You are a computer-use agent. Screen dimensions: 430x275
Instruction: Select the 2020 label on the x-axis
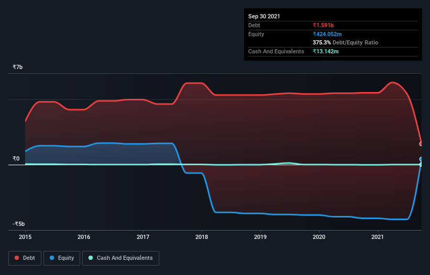[x=319, y=237]
